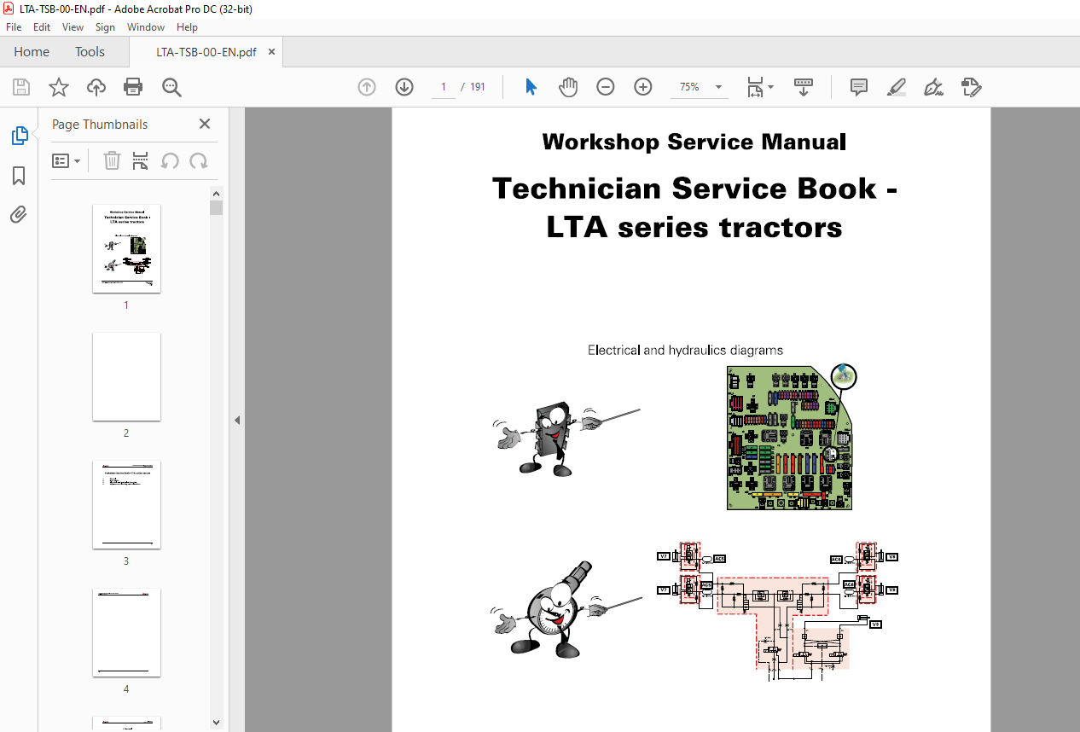Click 'Electrical and hydraulics diagrams' text
The image size is (1080, 732).
[685, 350]
